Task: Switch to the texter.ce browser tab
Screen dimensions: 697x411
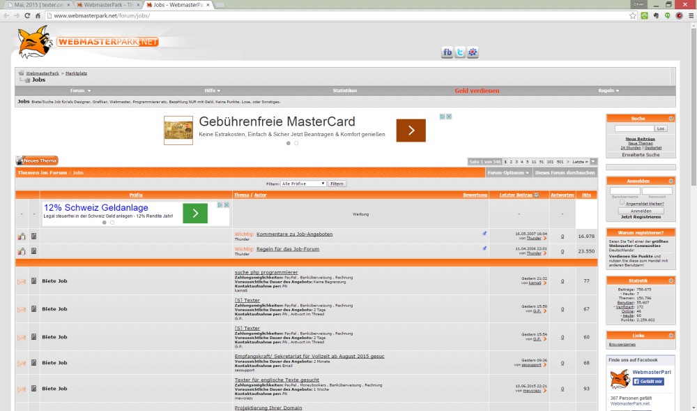Action: click(36, 4)
